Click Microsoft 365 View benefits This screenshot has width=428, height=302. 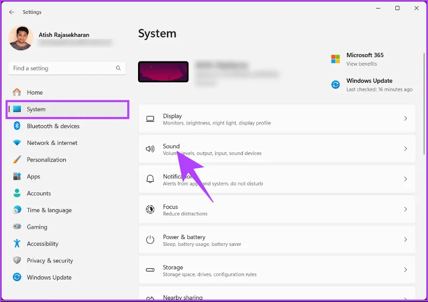pos(362,64)
